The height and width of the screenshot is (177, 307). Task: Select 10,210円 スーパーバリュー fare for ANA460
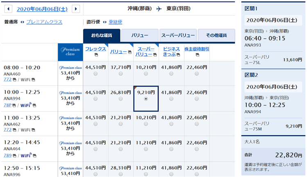coord(146,74)
